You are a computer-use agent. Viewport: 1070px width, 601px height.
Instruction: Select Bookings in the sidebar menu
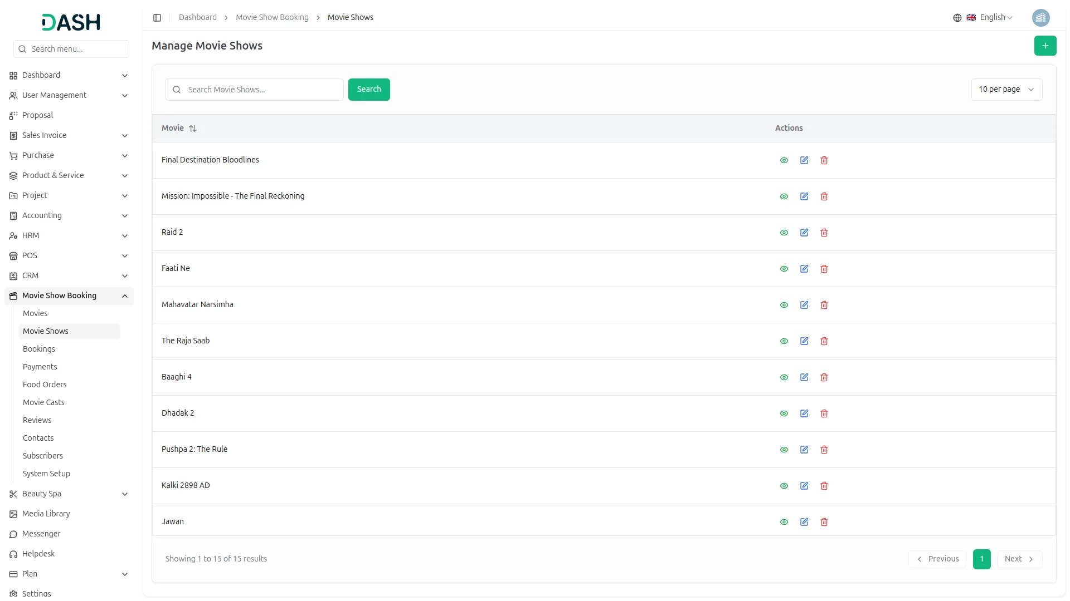coord(39,349)
